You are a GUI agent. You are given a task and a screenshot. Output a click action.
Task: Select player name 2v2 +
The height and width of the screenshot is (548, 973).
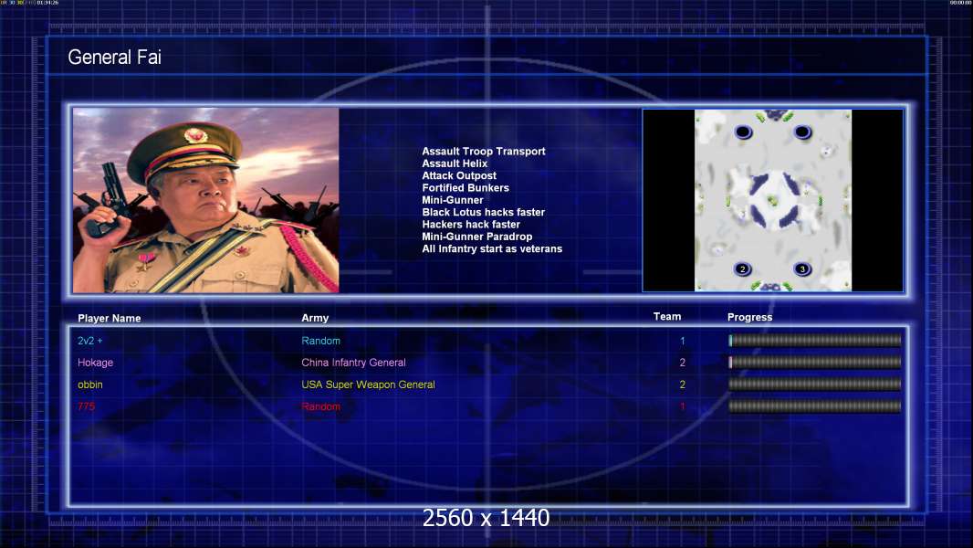tap(90, 341)
